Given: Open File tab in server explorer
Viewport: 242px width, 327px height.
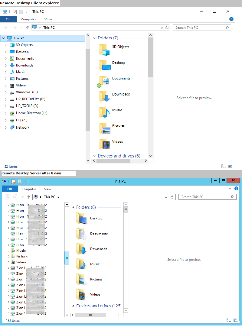Looking at the screenshot, I should [x=10, y=189].
